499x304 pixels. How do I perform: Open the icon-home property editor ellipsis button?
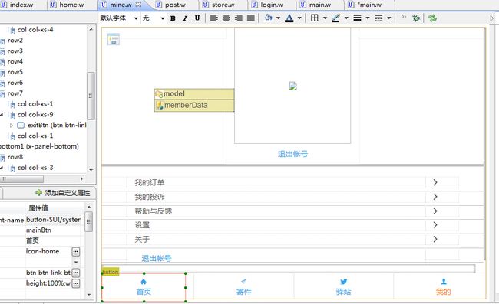point(76,252)
